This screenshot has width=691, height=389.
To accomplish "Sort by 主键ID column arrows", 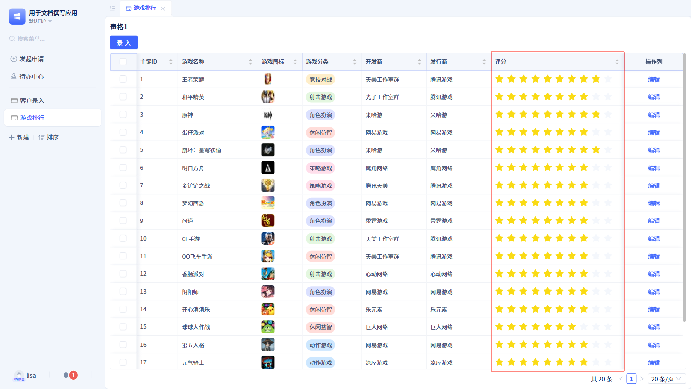I will tap(171, 62).
